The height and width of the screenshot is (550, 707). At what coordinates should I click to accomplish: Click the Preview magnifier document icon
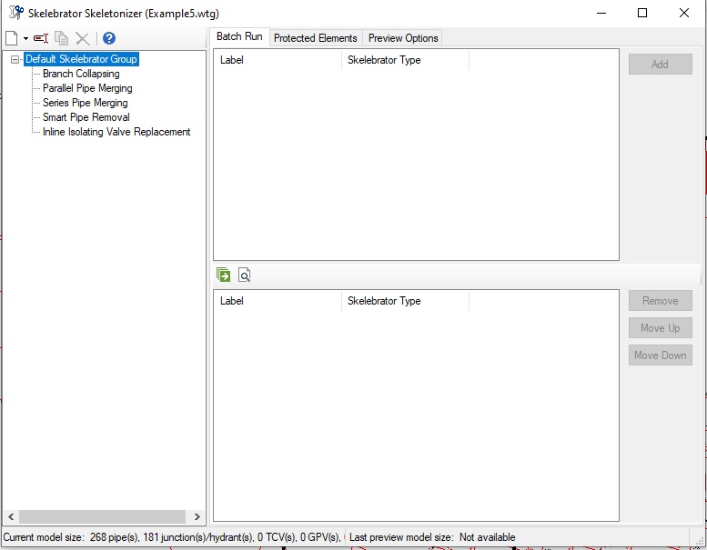click(245, 275)
